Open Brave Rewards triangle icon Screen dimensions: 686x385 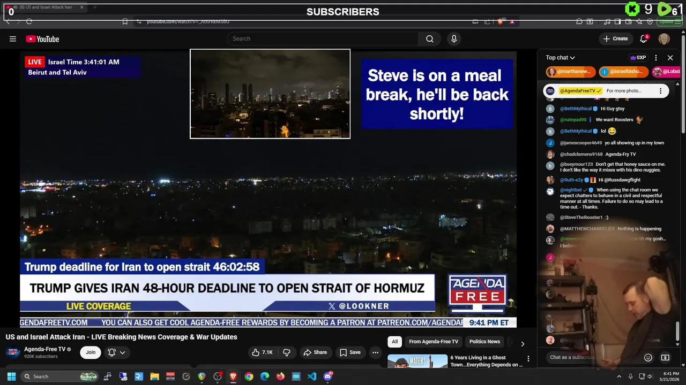tap(512, 21)
